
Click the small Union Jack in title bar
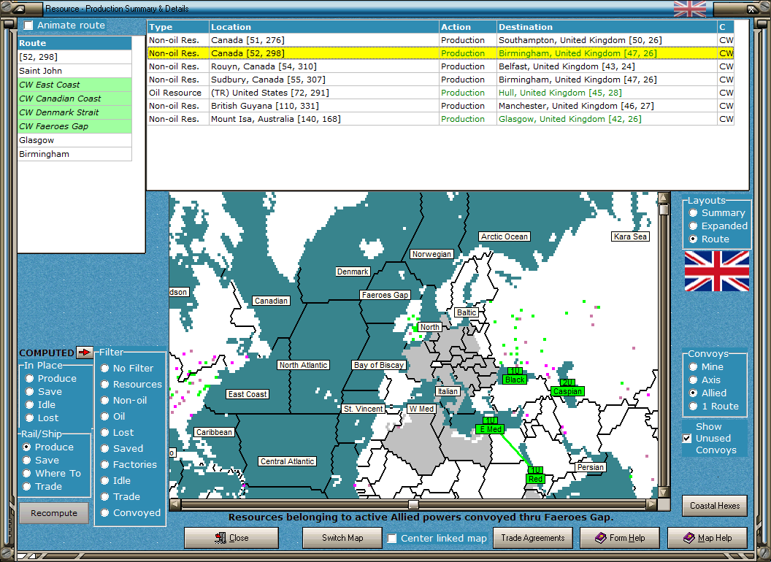[689, 9]
